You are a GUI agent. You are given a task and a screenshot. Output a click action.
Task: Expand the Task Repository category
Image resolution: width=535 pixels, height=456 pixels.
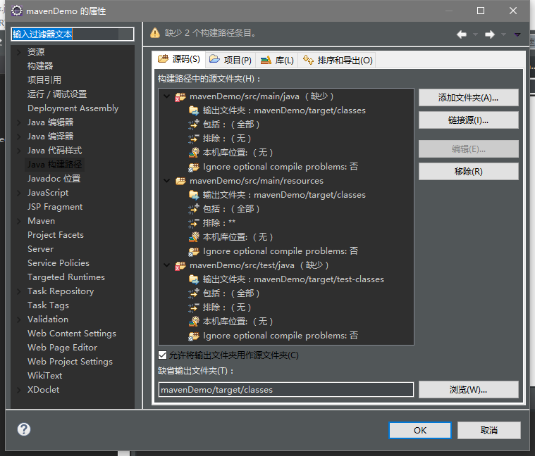click(19, 291)
